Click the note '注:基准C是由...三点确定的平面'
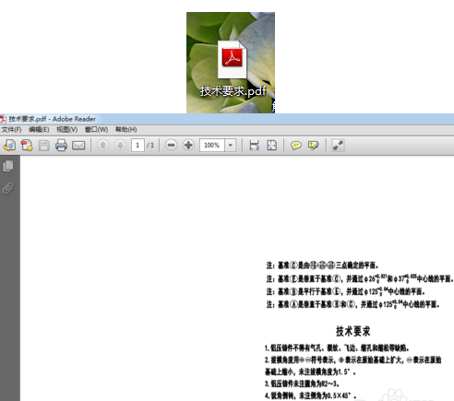The width and height of the screenshot is (454, 401). 322,265
